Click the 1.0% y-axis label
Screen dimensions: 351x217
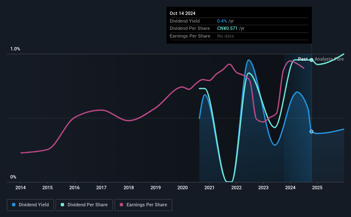tap(15, 49)
